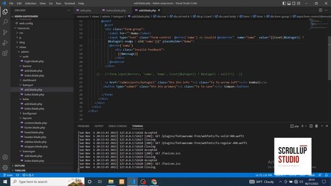Viewport: 331px width, 186px height.
Task: Click the taskbar search box
Action: [47, 181]
